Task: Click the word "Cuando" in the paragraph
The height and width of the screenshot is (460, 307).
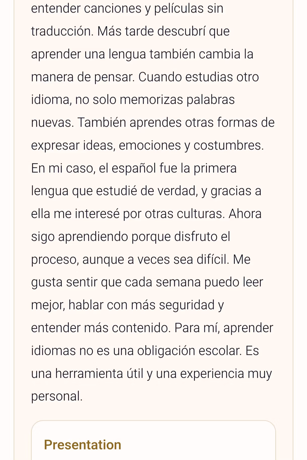Action: click(x=160, y=77)
